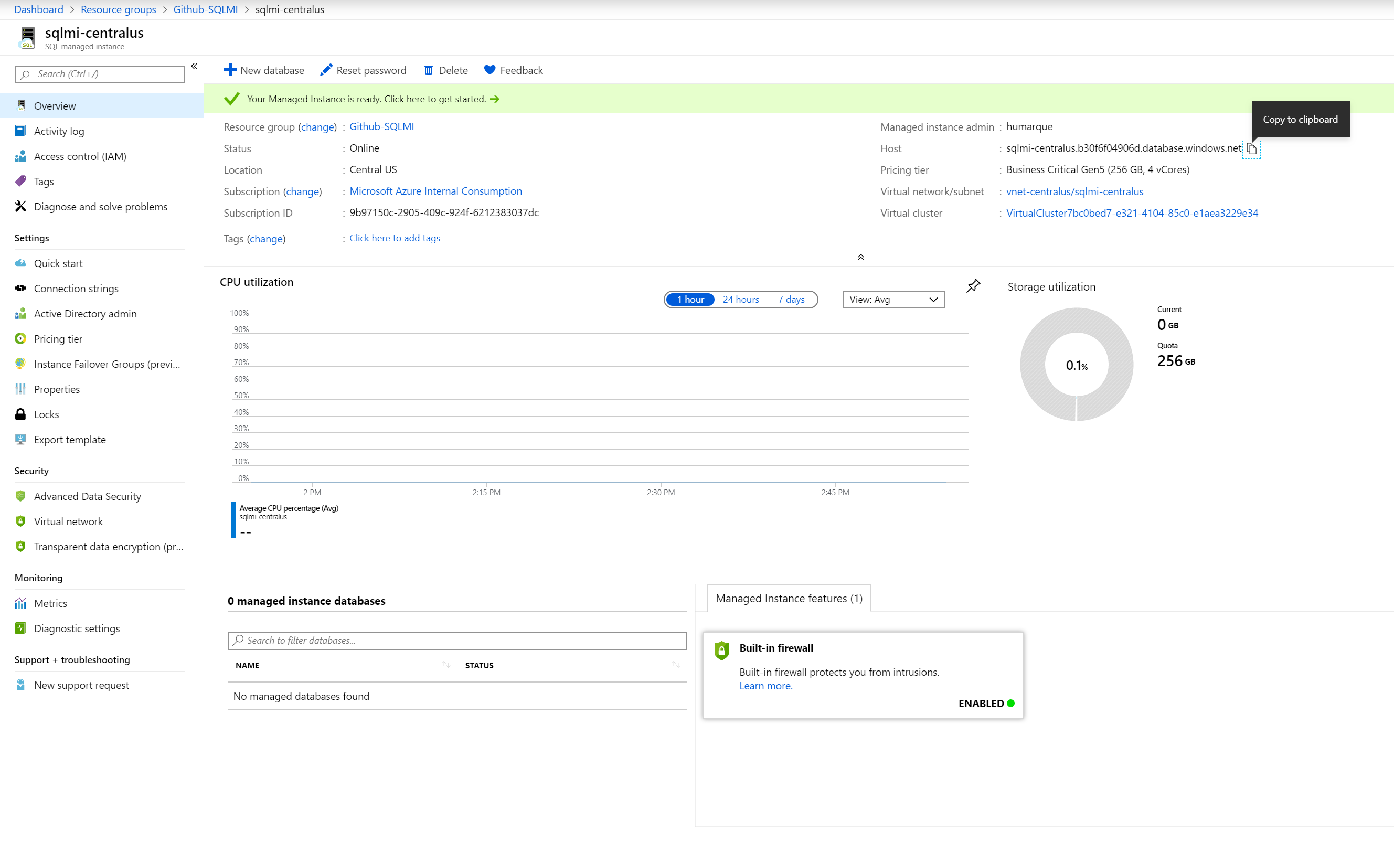The height and width of the screenshot is (842, 1394).
Task: Change tags via Tags change link
Action: [x=266, y=238]
